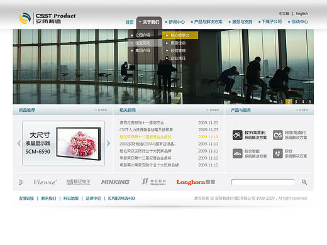Jump to banner slide 3
The image size is (327, 245).
[x=296, y=102]
